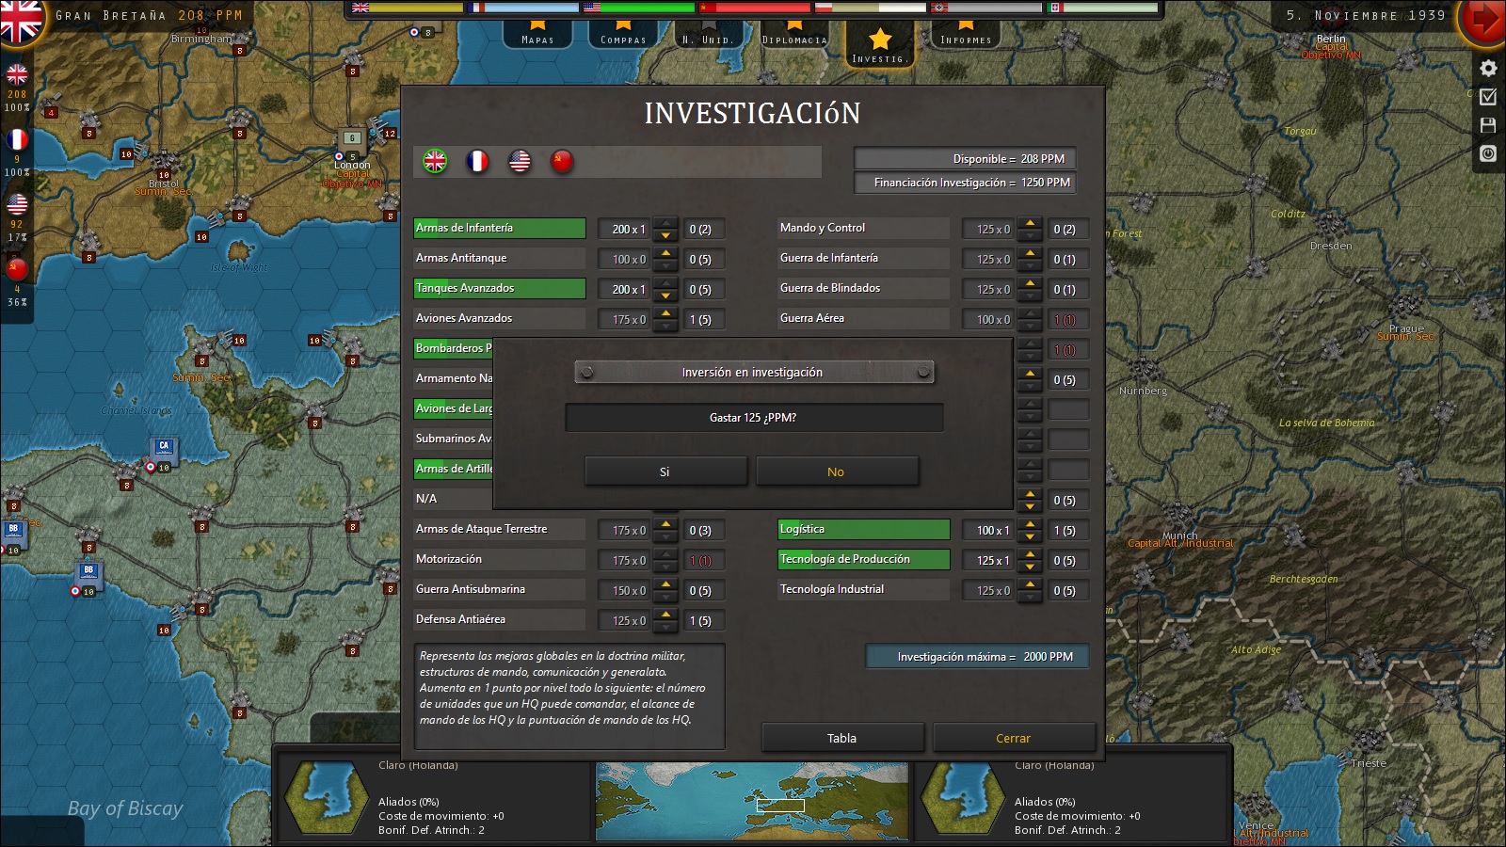1506x847 pixels.
Task: Decrease Tecnología de Producción investment with down arrow
Action: (1030, 566)
